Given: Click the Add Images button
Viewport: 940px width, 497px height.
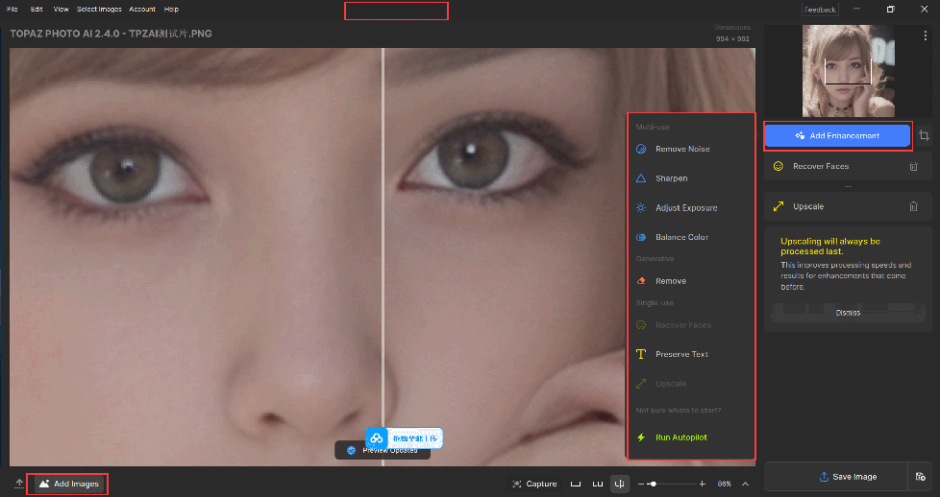Looking at the screenshot, I should click(69, 484).
